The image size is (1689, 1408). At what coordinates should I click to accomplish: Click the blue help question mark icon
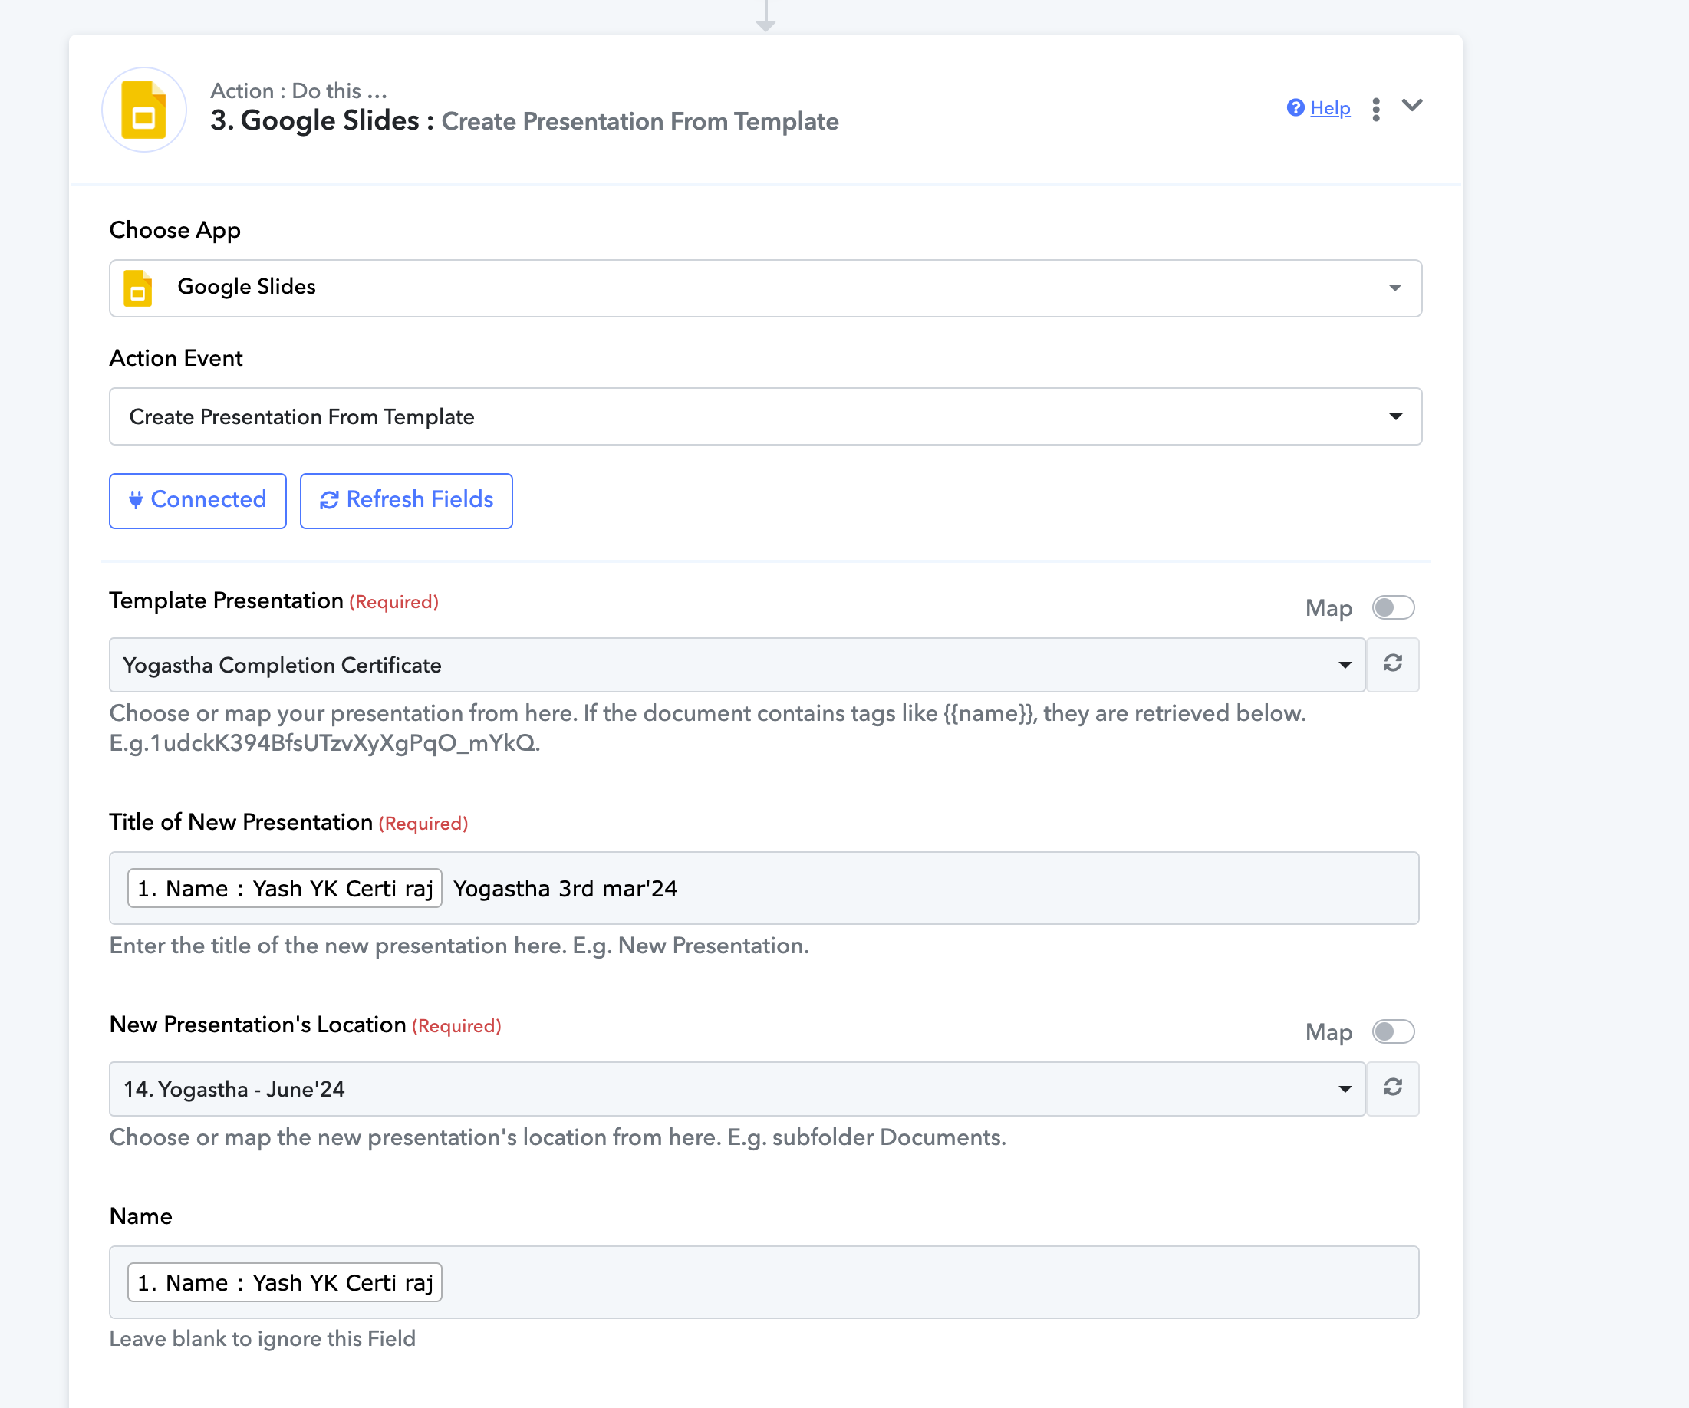pos(1295,108)
